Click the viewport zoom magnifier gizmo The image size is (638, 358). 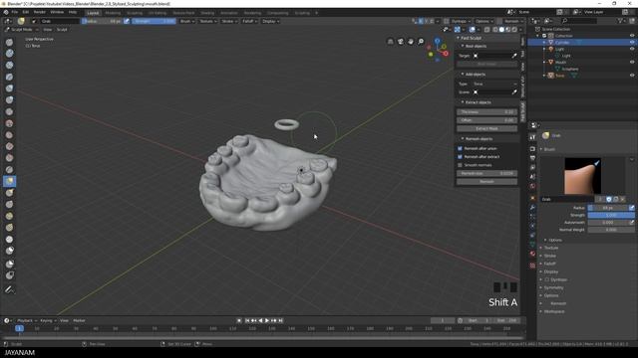pos(421,42)
